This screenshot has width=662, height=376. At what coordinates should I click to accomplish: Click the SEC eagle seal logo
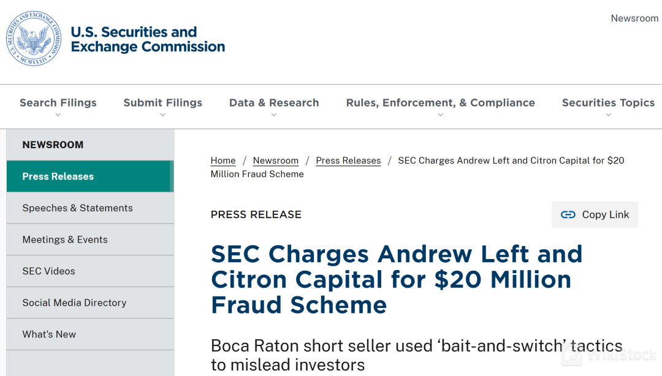[x=34, y=38]
